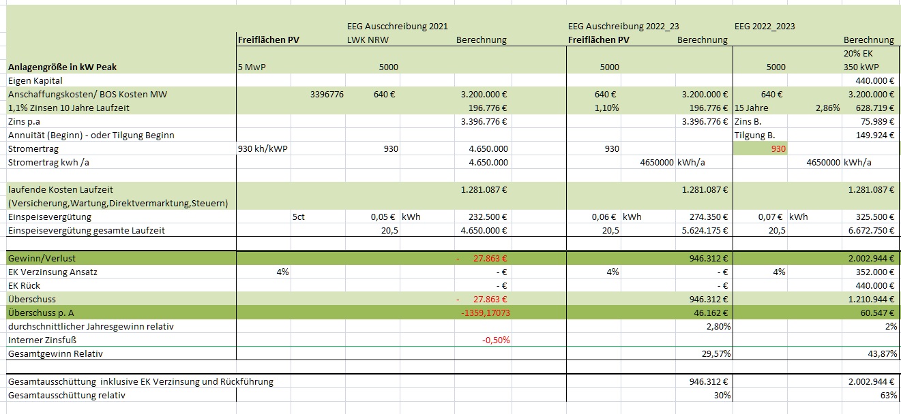901x414 pixels.
Task: Click the '5ct' cell
Action: [299, 217]
